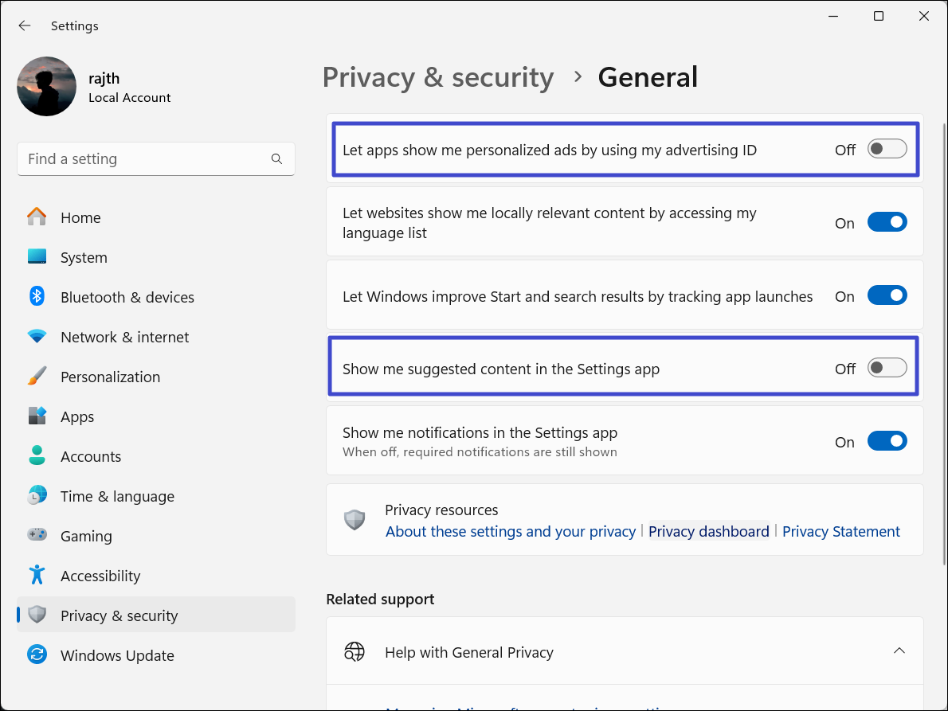Turn off tracking app launches toggle
This screenshot has width=948, height=711.
887,296
